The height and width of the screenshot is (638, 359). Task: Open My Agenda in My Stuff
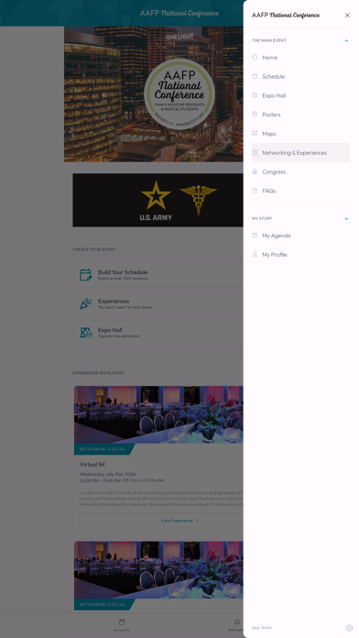(x=301, y=236)
